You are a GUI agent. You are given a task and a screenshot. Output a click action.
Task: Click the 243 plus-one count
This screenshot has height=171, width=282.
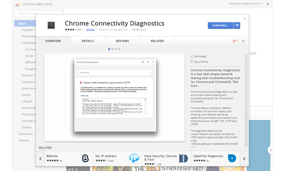243,41
